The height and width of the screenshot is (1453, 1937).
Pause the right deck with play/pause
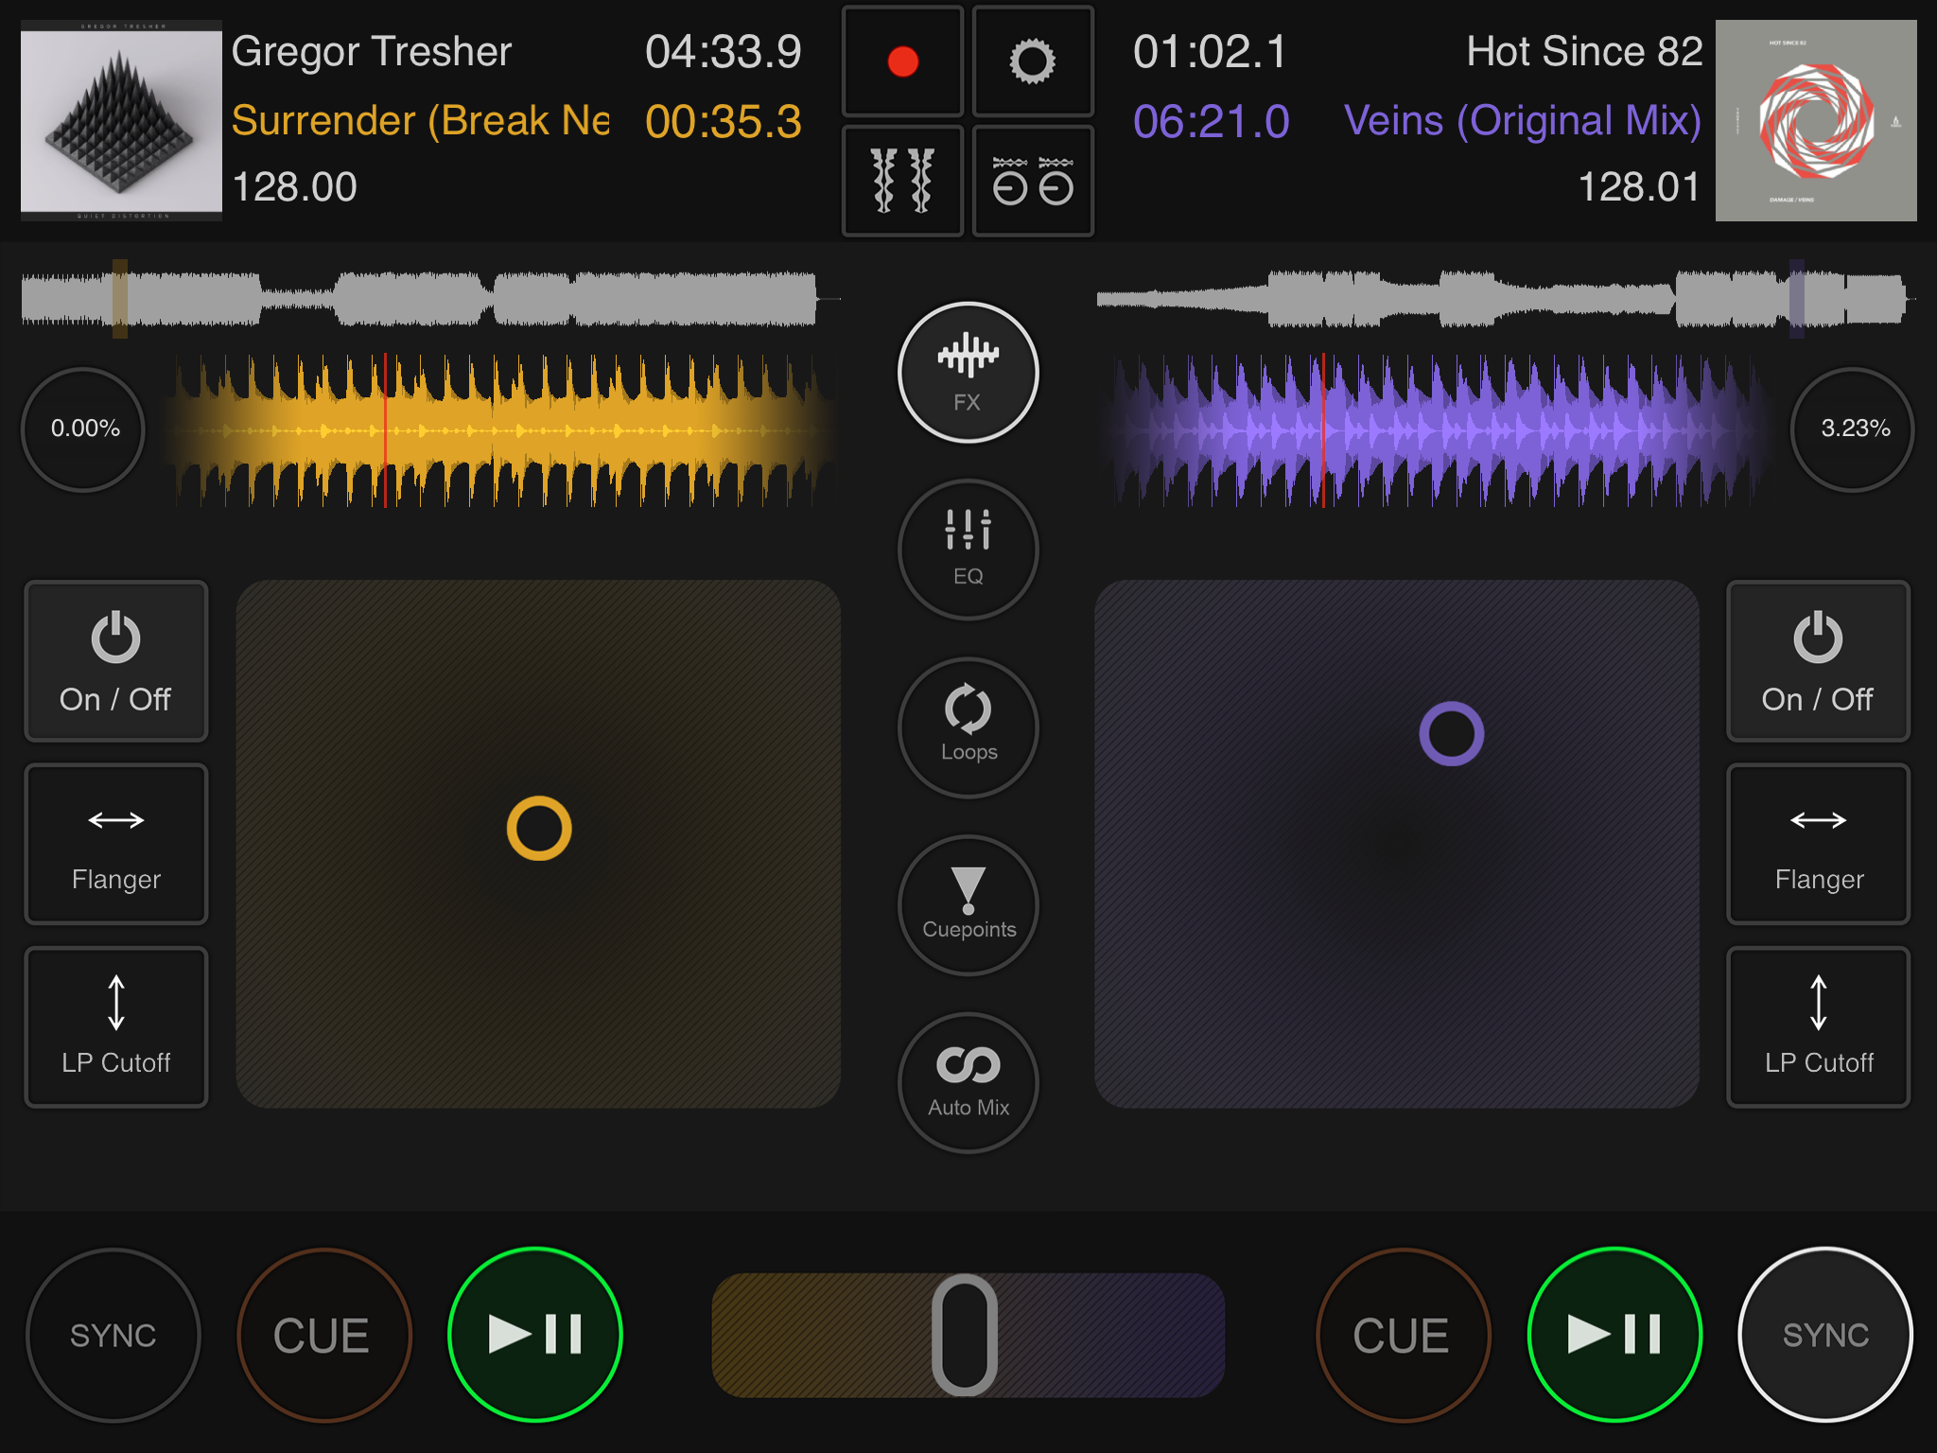point(1614,1334)
